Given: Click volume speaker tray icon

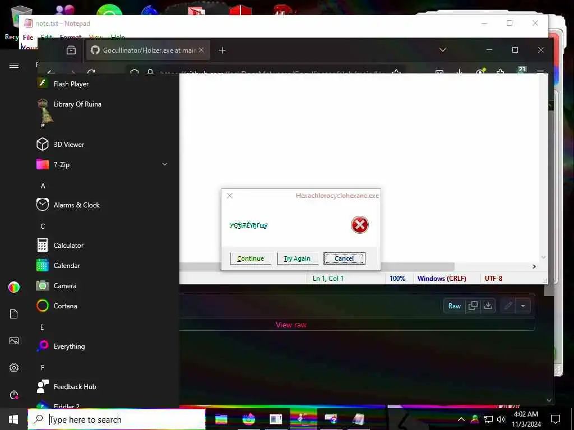Looking at the screenshot, I should click(x=501, y=419).
